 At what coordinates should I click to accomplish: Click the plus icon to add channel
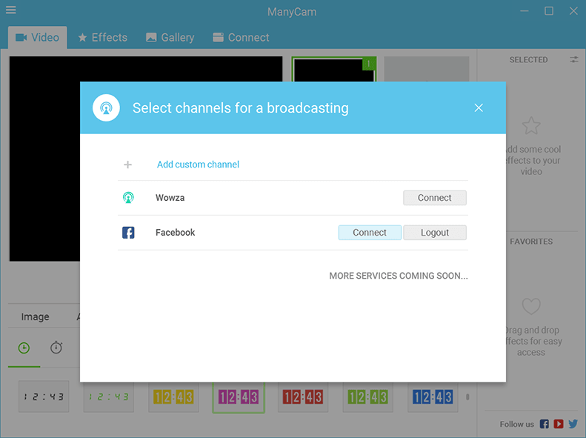(127, 165)
